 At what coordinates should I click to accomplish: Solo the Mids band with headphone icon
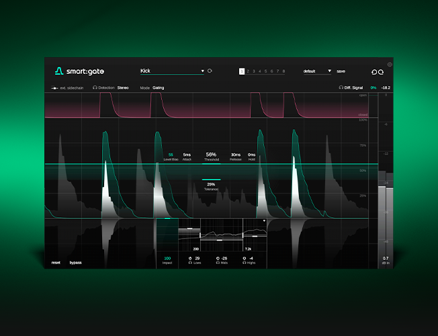coord(218,263)
